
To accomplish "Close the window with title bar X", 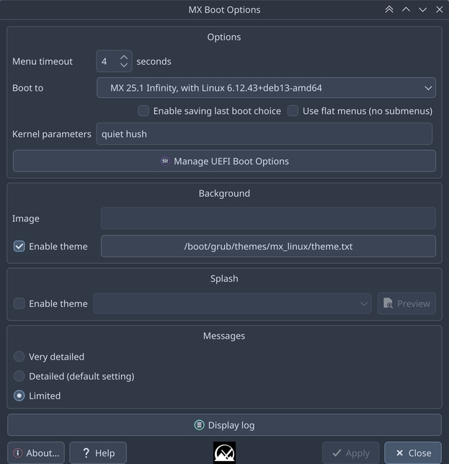I will (x=440, y=9).
